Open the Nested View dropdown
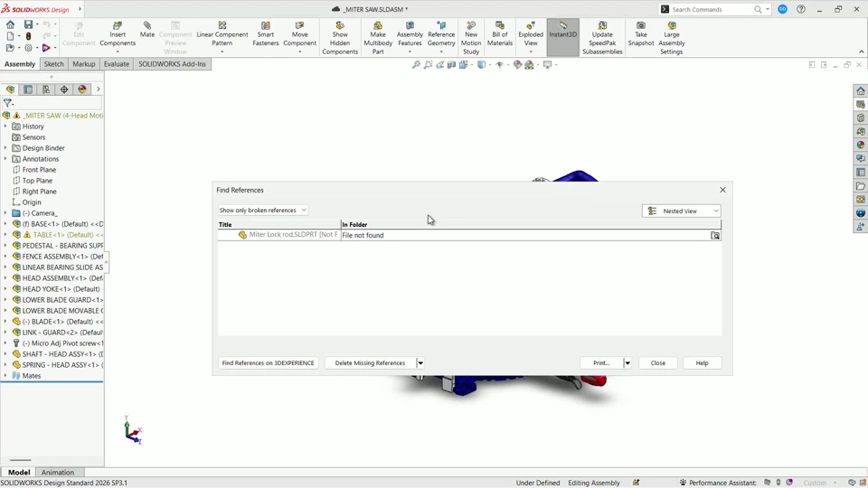The height and width of the screenshot is (488, 868). (x=682, y=211)
